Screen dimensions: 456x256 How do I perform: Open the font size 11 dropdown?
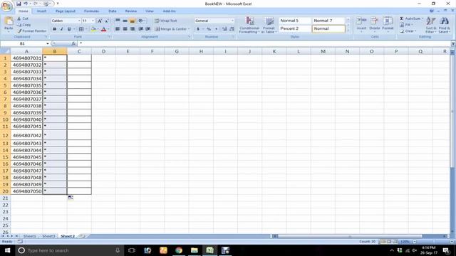(93, 21)
